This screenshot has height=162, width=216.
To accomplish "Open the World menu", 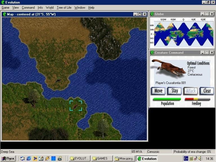I will tap(49, 8).
